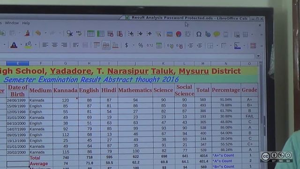Insert a special character with Omega icon
300x169 pixels.
pyautogui.click(x=199, y=34)
